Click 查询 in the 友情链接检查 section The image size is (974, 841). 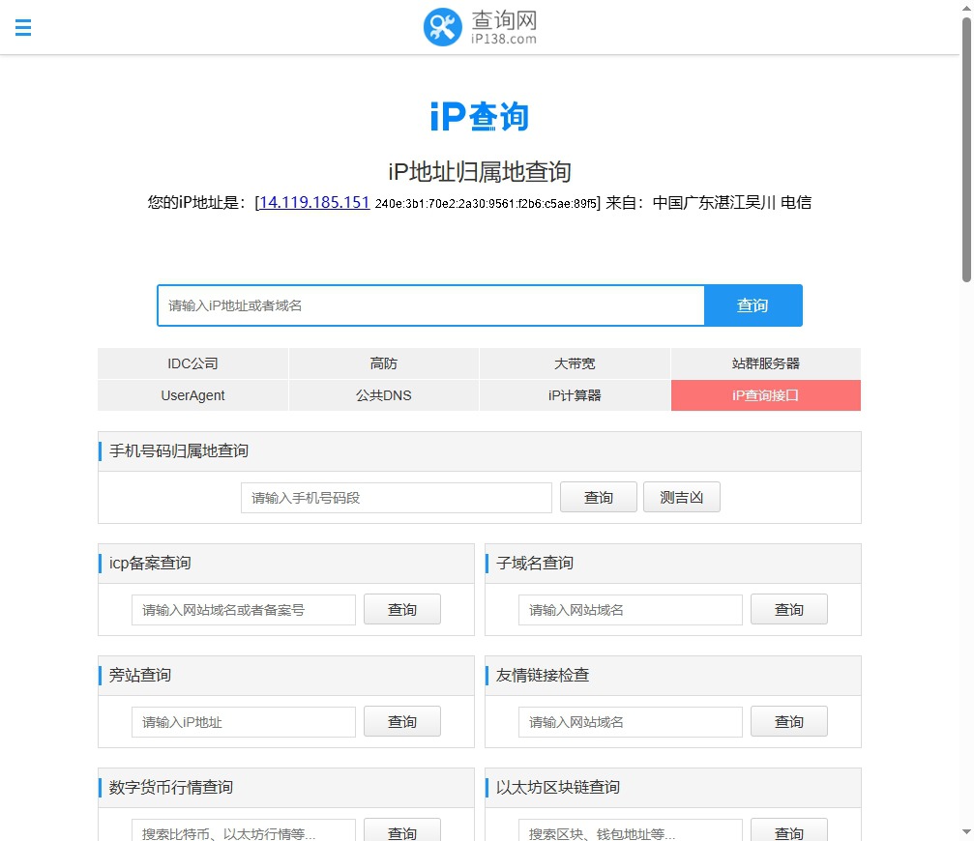[x=788, y=721]
